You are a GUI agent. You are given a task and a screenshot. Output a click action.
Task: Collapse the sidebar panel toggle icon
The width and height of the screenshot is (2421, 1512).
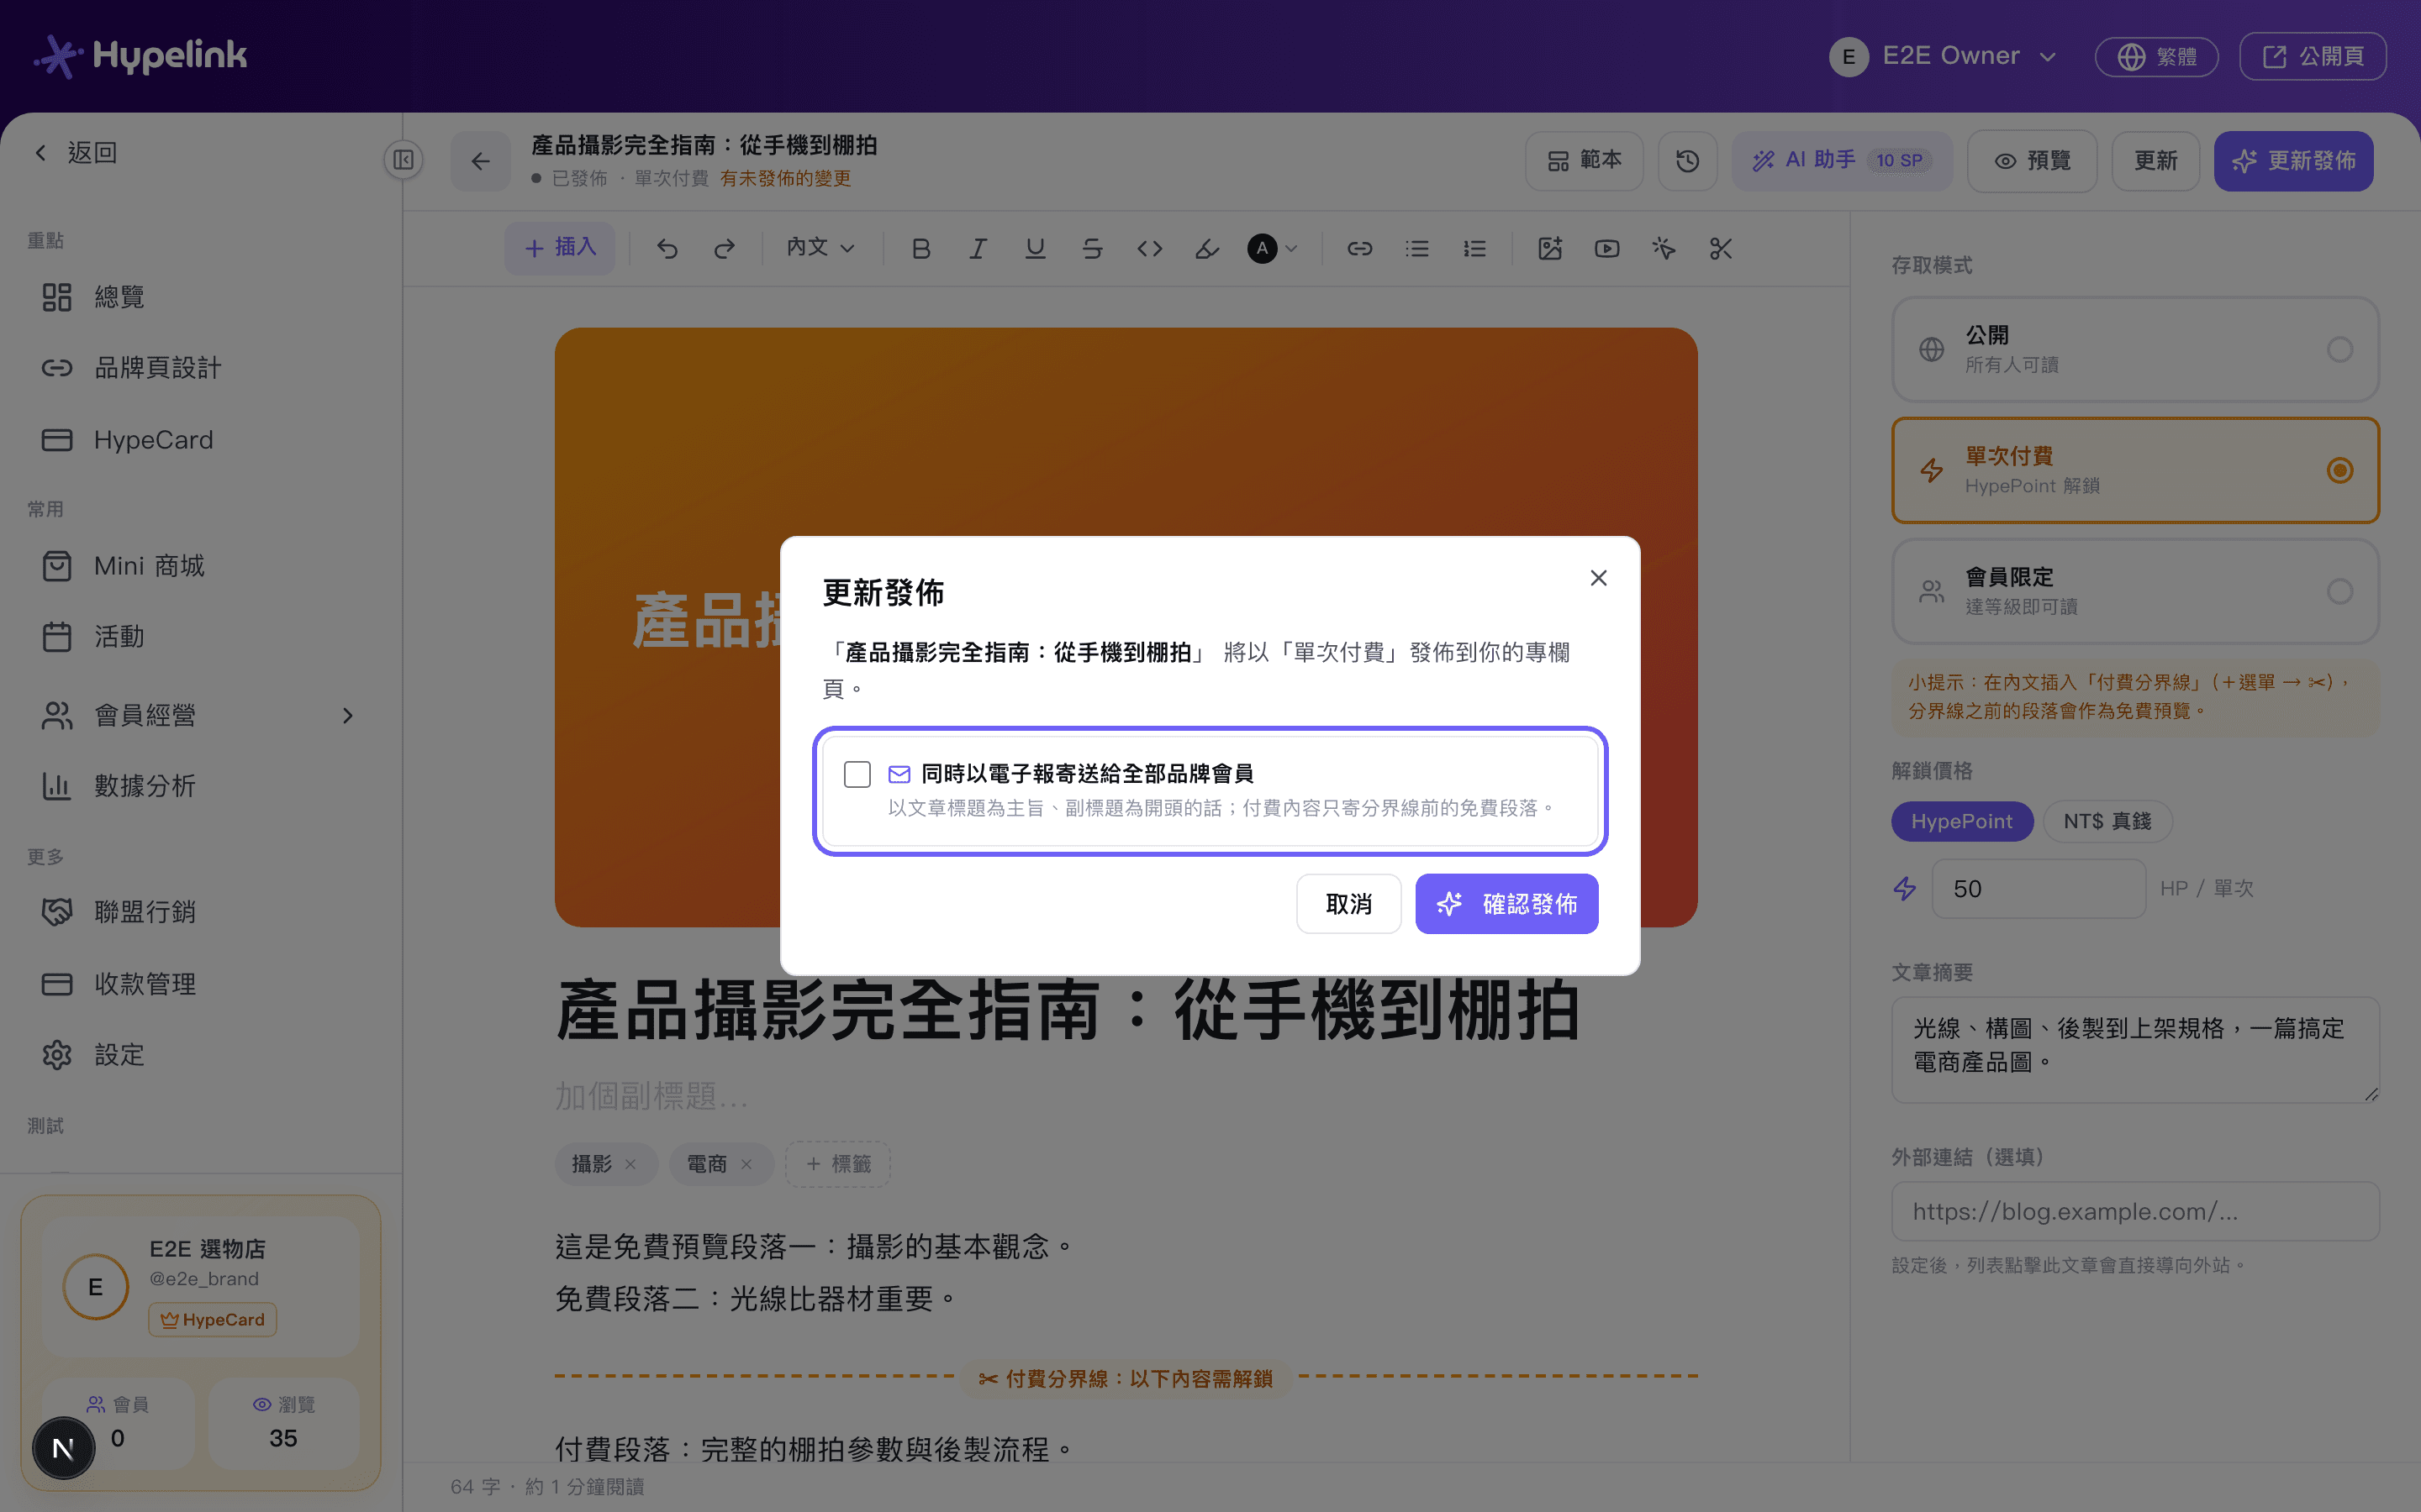403,160
